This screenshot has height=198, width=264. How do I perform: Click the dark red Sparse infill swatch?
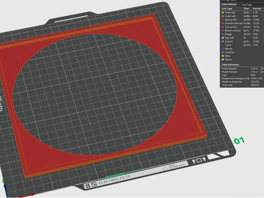(223, 20)
